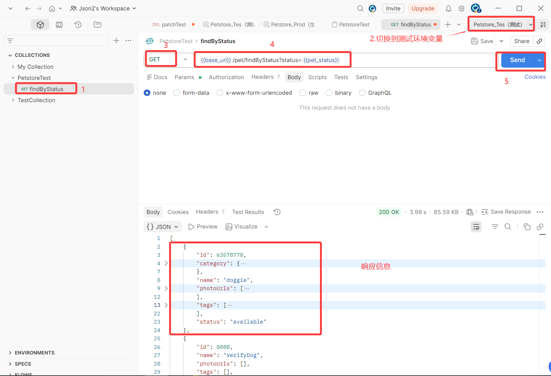The image size is (551, 376).
Task: Open network information globe icon
Action: pyautogui.click(x=470, y=212)
